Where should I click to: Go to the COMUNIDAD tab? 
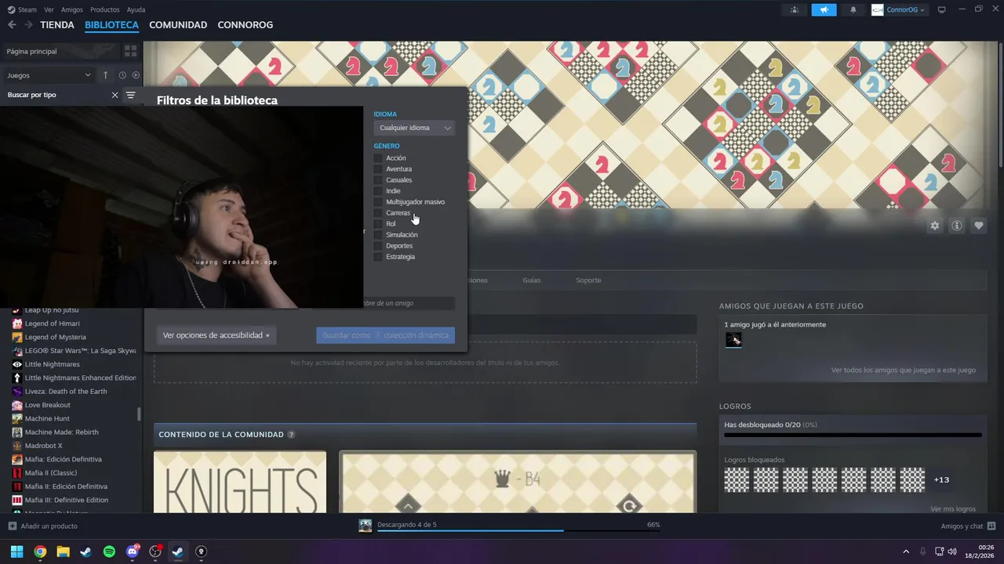[178, 25]
